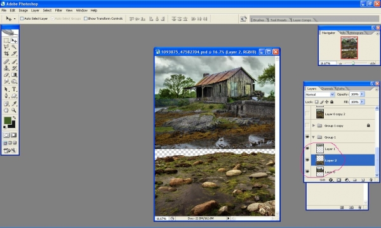381x228 pixels.
Task: Select the Custom Shape tool
Action: click(x=14, y=96)
